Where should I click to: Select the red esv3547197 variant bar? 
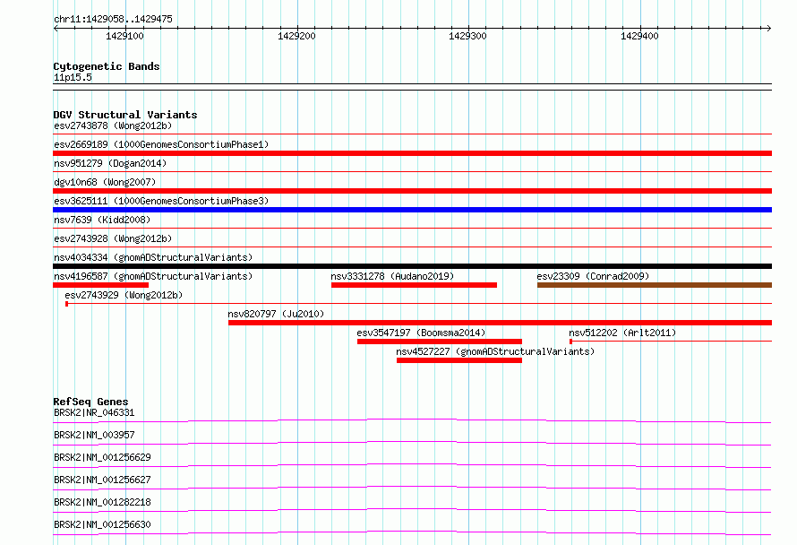[x=440, y=342]
